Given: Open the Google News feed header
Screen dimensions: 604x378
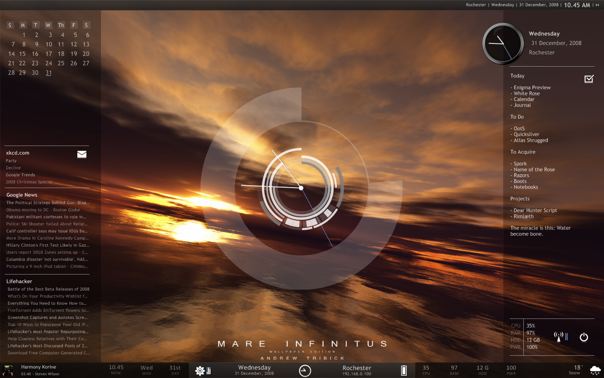Looking at the screenshot, I should click(22, 195).
